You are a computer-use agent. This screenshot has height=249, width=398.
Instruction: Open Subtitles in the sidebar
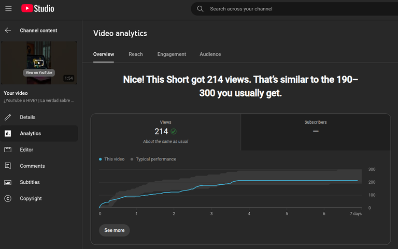point(39,182)
